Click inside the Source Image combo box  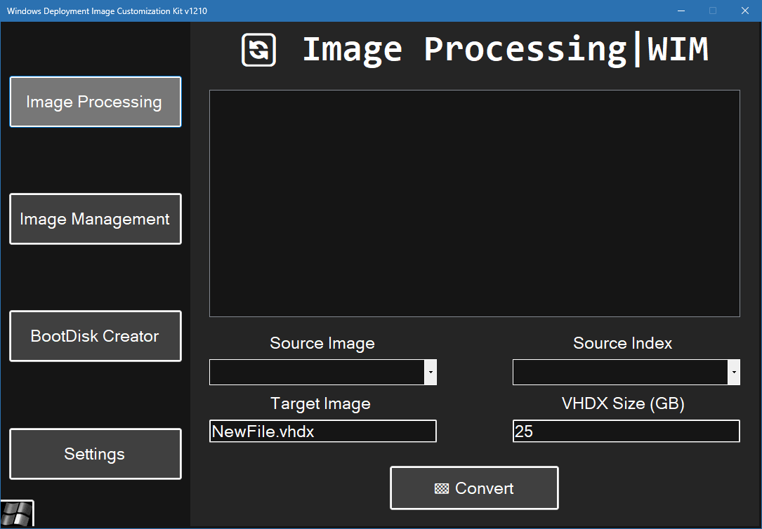pos(317,373)
